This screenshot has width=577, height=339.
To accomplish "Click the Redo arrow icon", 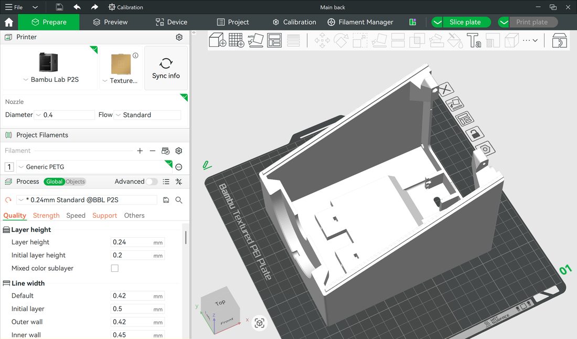I will 94,7.
